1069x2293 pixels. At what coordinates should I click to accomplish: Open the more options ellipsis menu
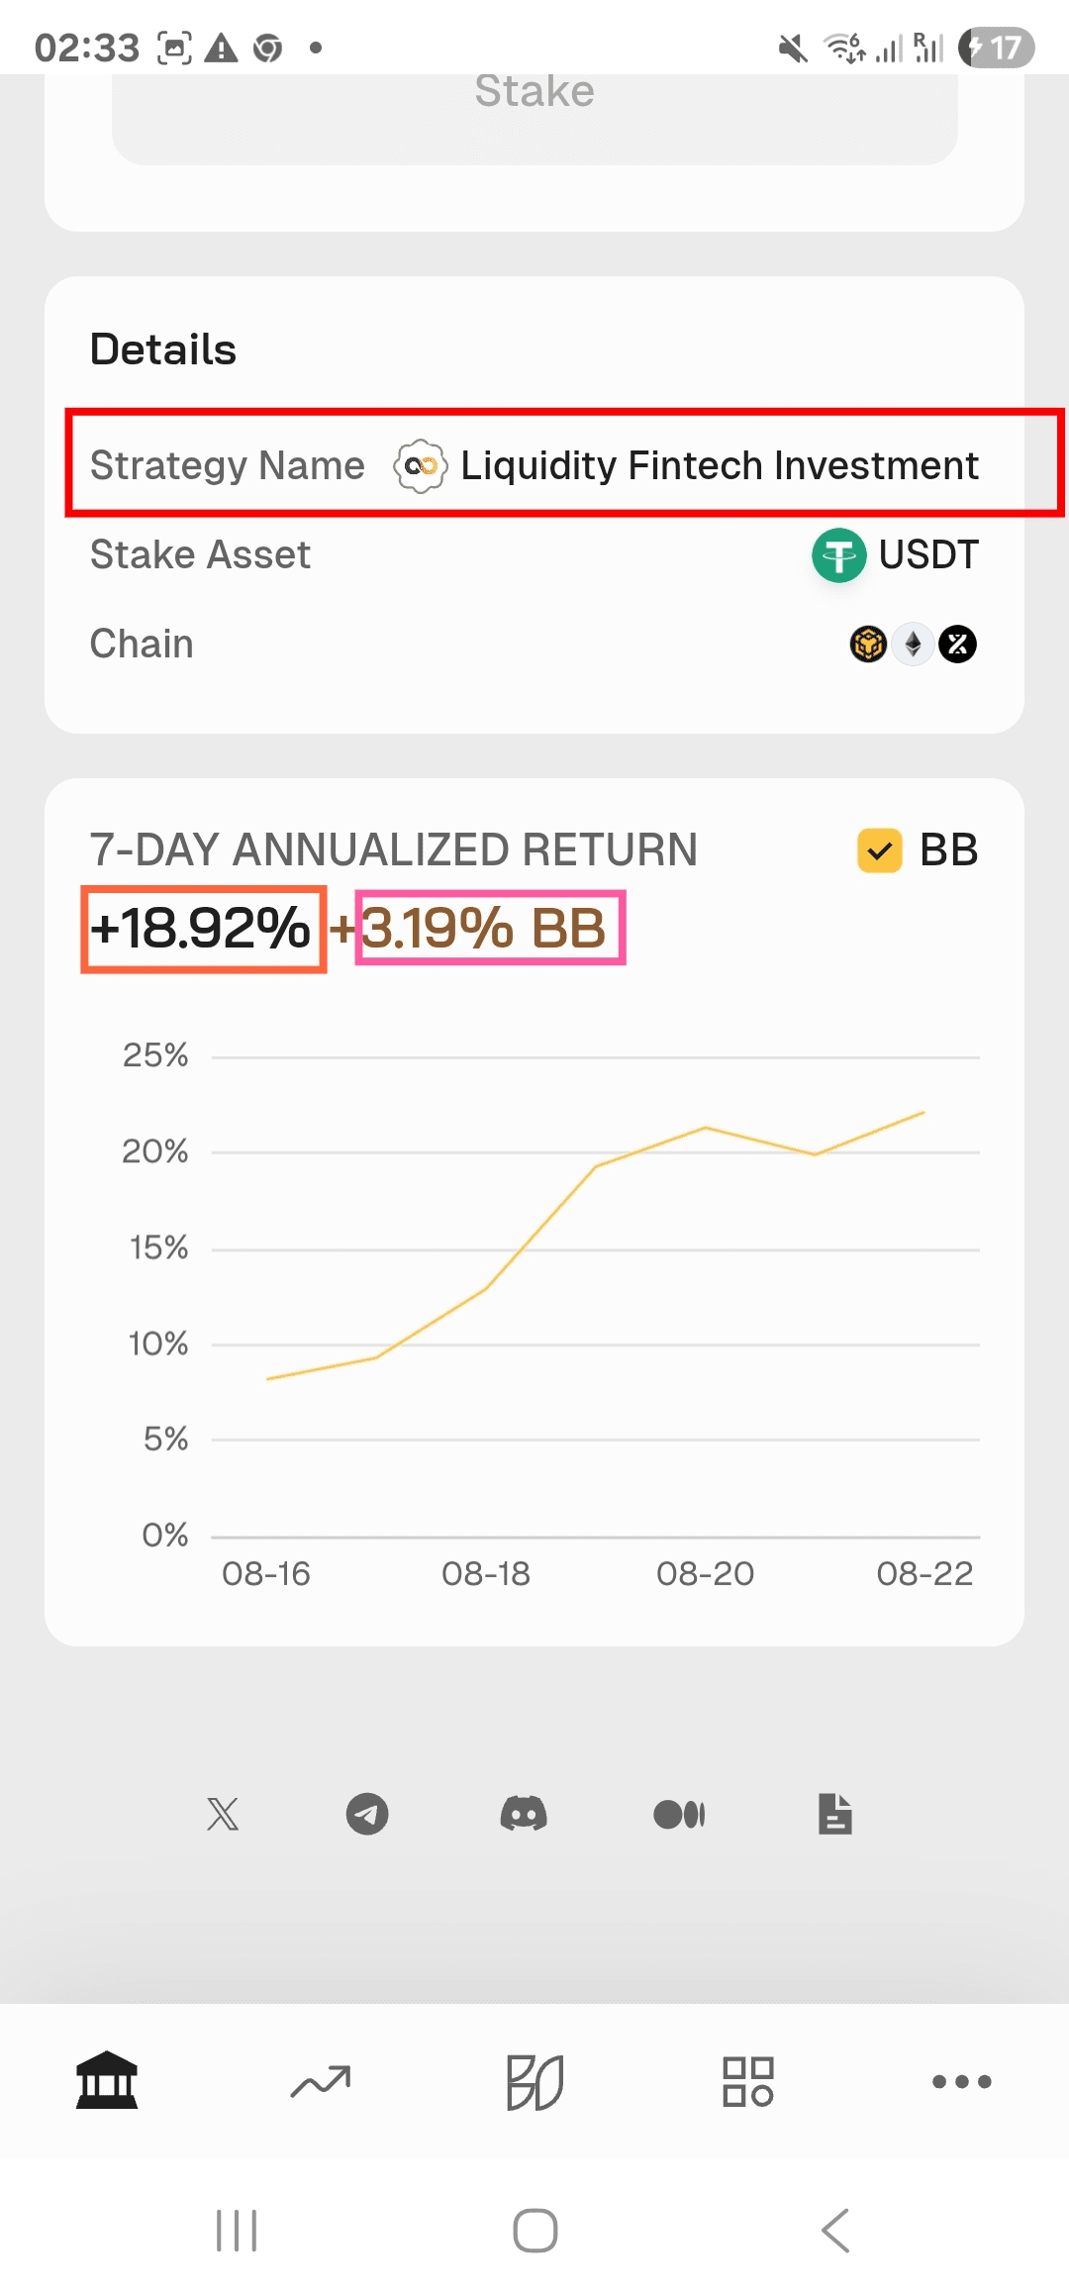point(962,2081)
